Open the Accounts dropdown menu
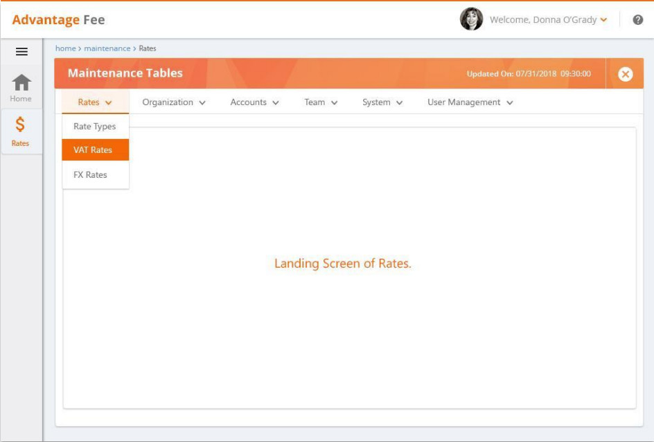The width and height of the screenshot is (654, 442). 254,102
